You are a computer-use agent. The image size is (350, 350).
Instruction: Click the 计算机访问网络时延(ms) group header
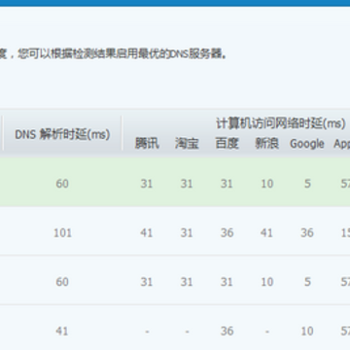(280, 123)
